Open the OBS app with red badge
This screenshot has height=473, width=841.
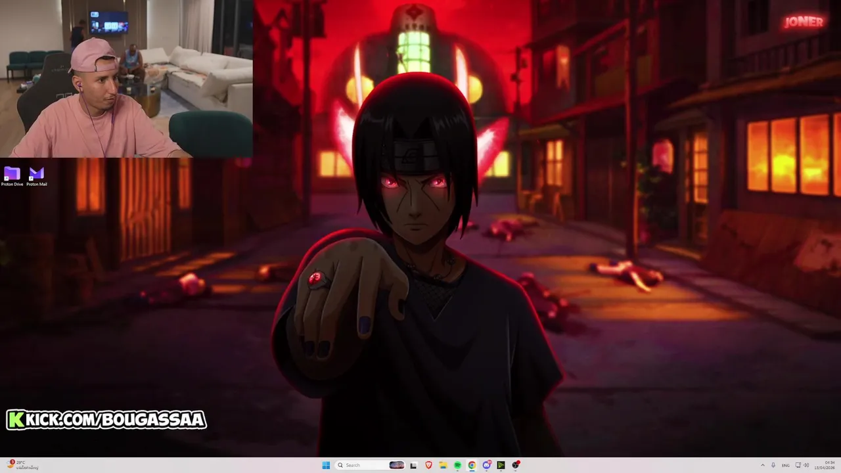516,465
